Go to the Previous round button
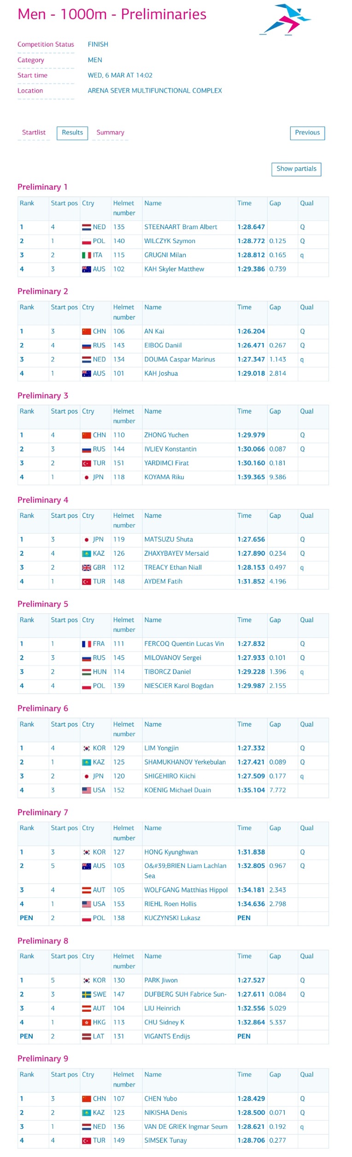This screenshot has height=1157, width=352. (x=307, y=133)
